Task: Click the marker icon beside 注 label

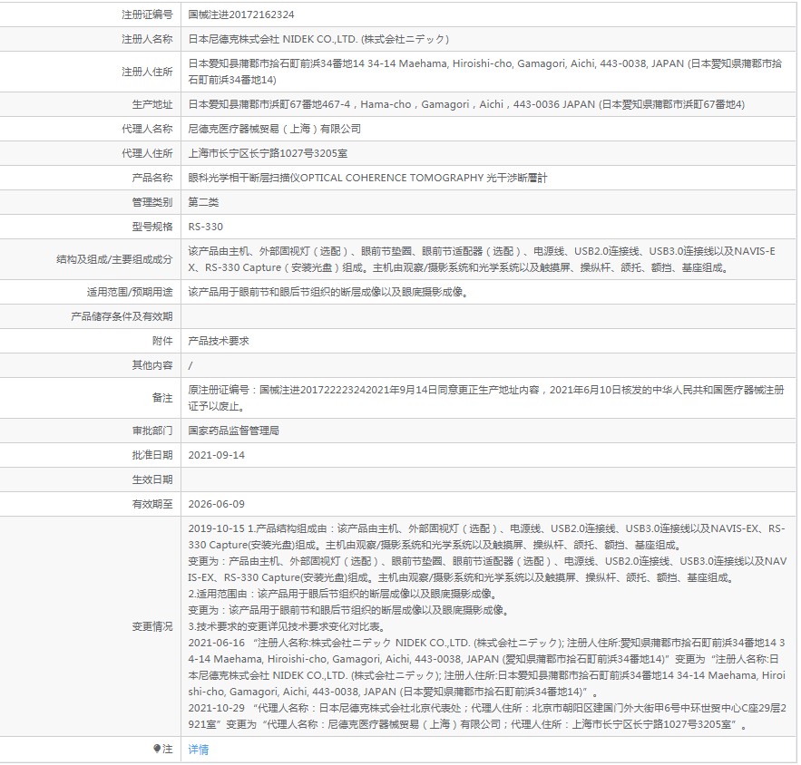Action: click(157, 749)
